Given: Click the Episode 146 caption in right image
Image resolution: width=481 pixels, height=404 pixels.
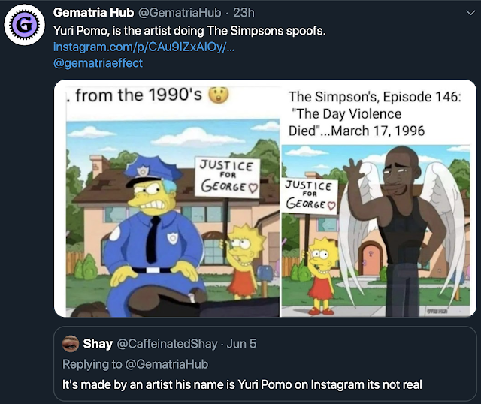Looking at the screenshot, I should pyautogui.click(x=374, y=113).
